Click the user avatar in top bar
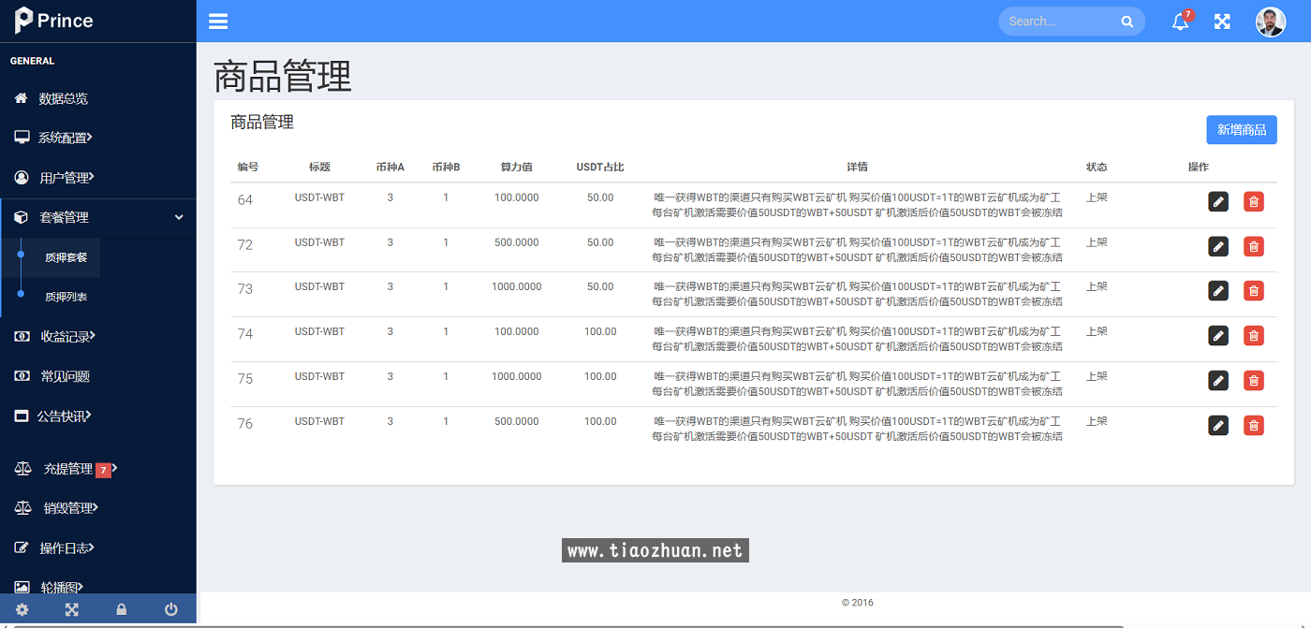1311x628 pixels. (1270, 22)
